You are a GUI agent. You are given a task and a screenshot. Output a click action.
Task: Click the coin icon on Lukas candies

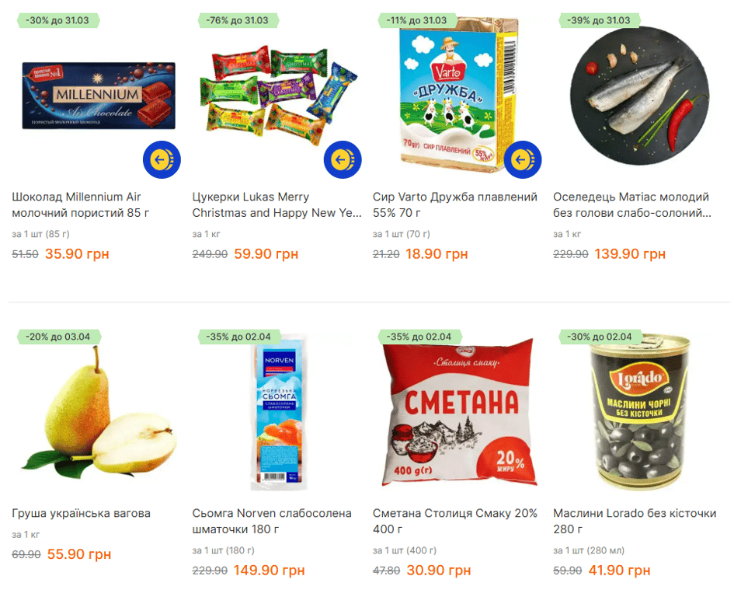[x=343, y=160]
